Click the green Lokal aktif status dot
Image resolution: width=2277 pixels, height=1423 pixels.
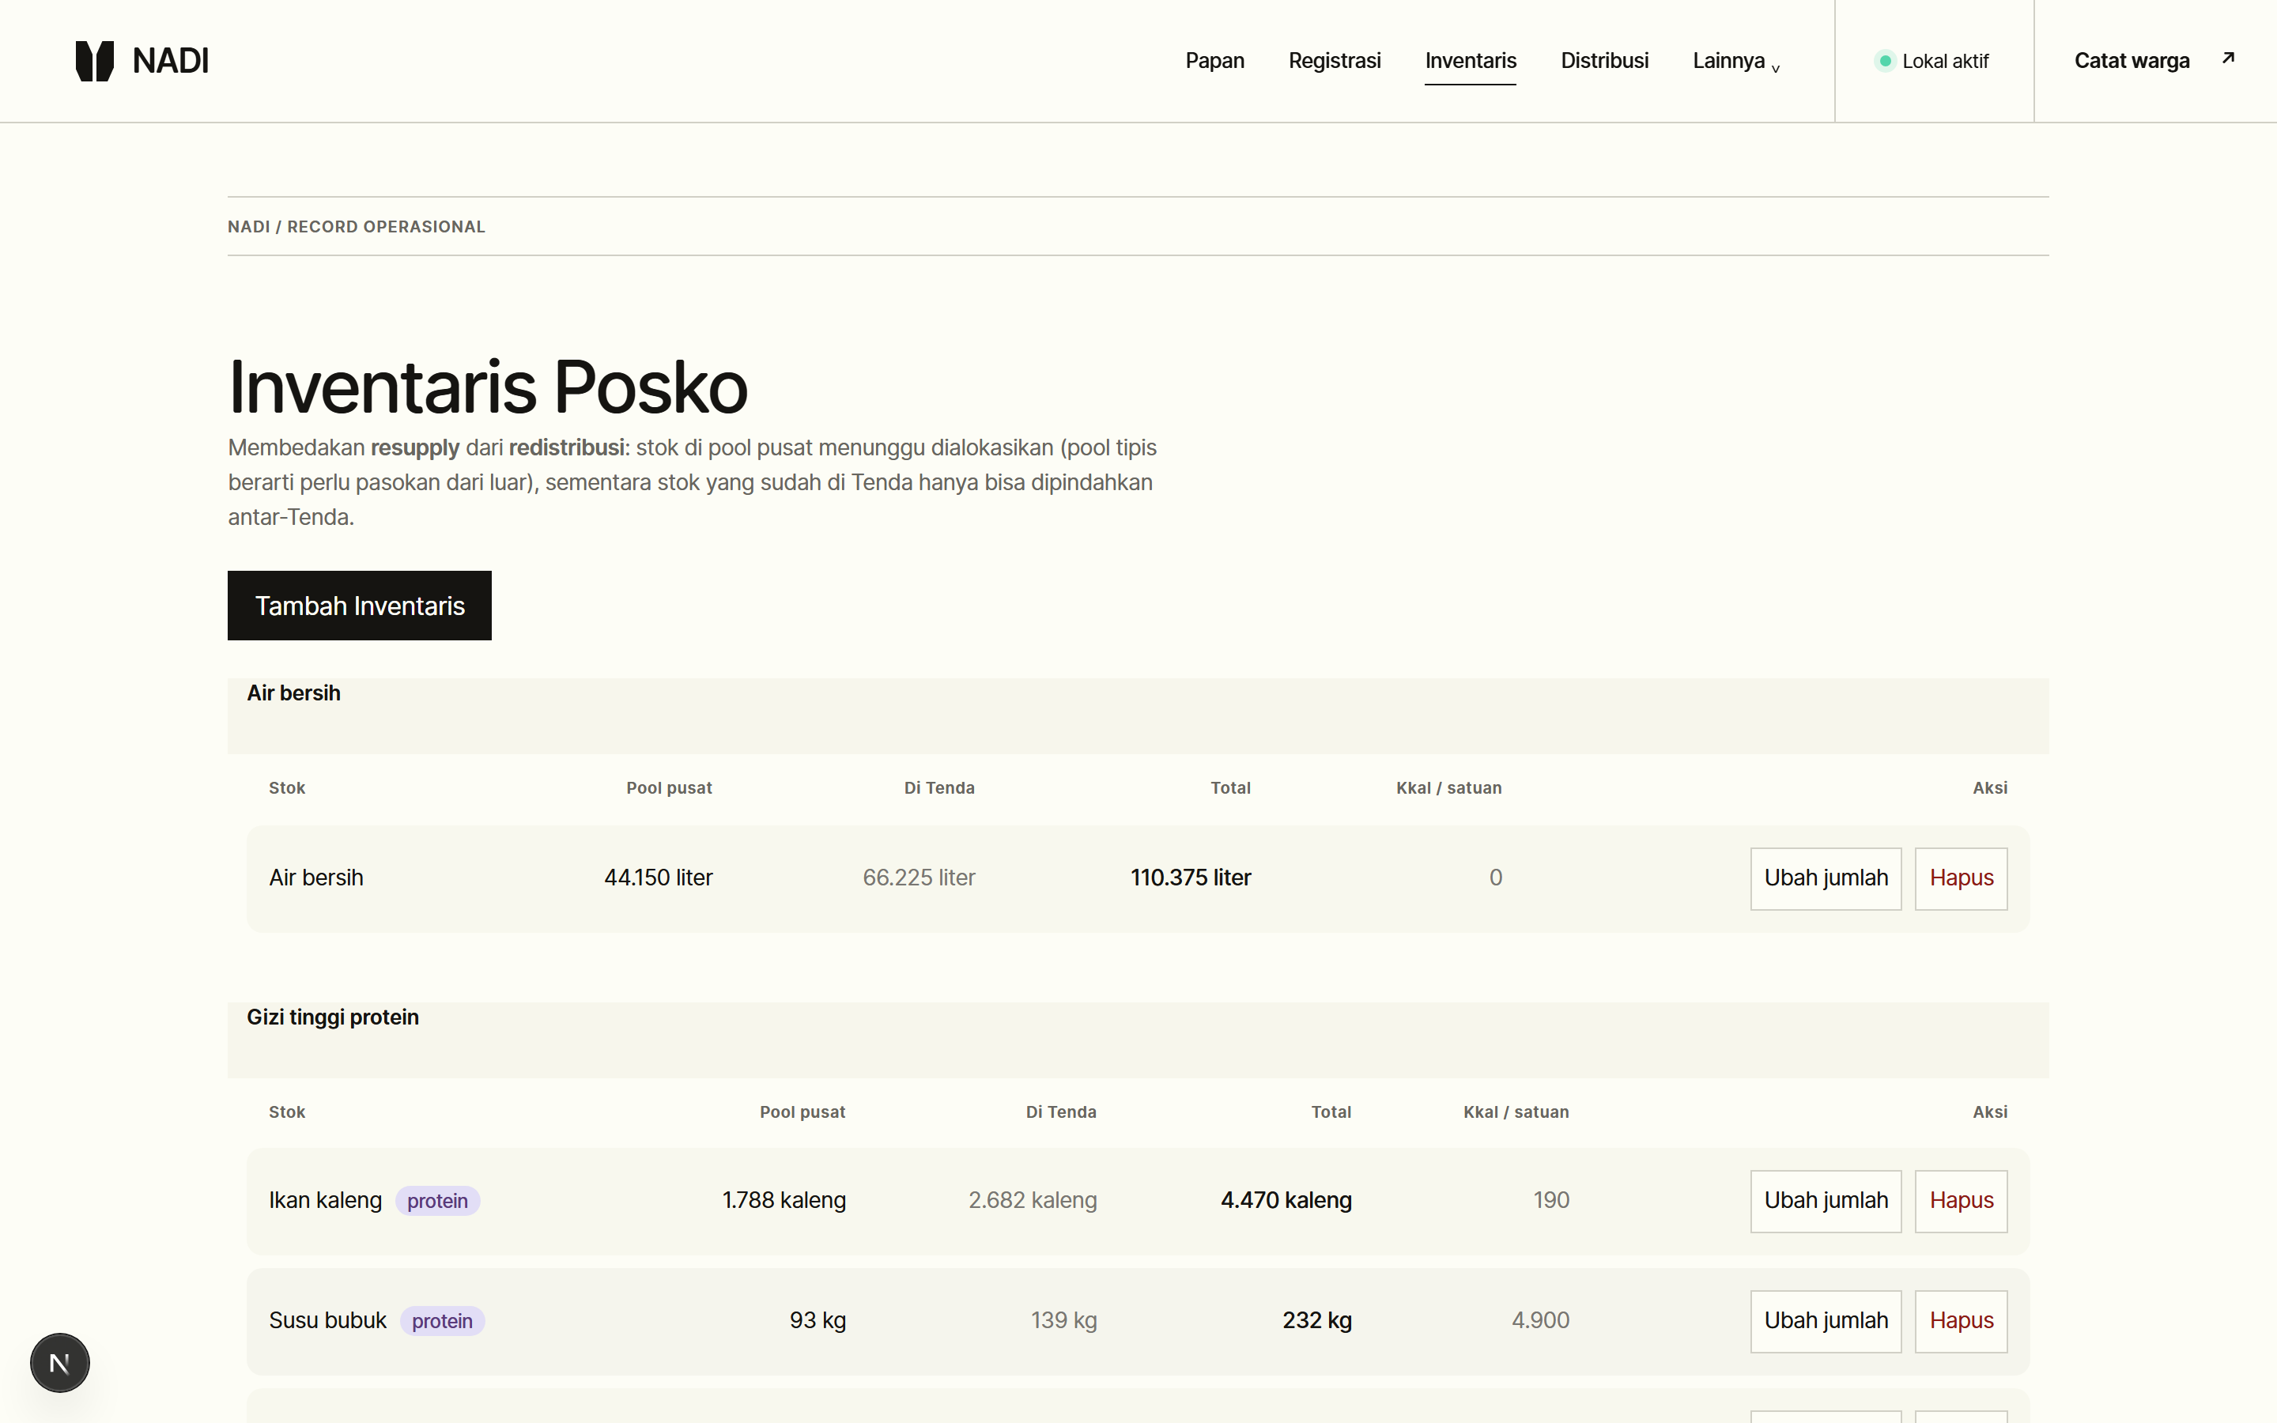tap(1885, 61)
